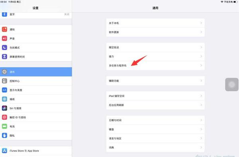Tap chevron on 语言与地区 row

tap(201, 138)
